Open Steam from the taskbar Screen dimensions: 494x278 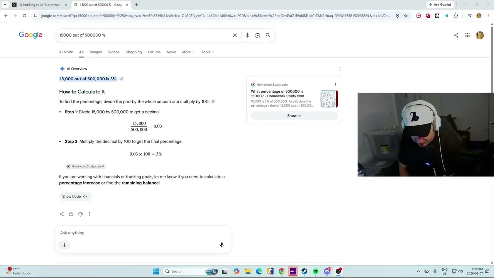pos(304,271)
